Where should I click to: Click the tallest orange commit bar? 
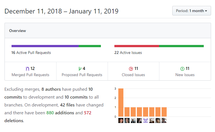pos(121,103)
